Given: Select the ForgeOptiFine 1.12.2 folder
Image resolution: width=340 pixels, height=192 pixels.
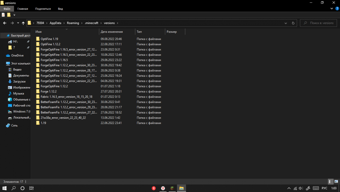Looking at the screenshot, I should (x=54, y=86).
